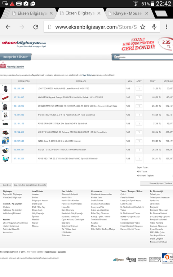Open Taşınabilir Bilgisayar footer link
Image resolution: width=173 pixels, height=277 pixels.
12,194
